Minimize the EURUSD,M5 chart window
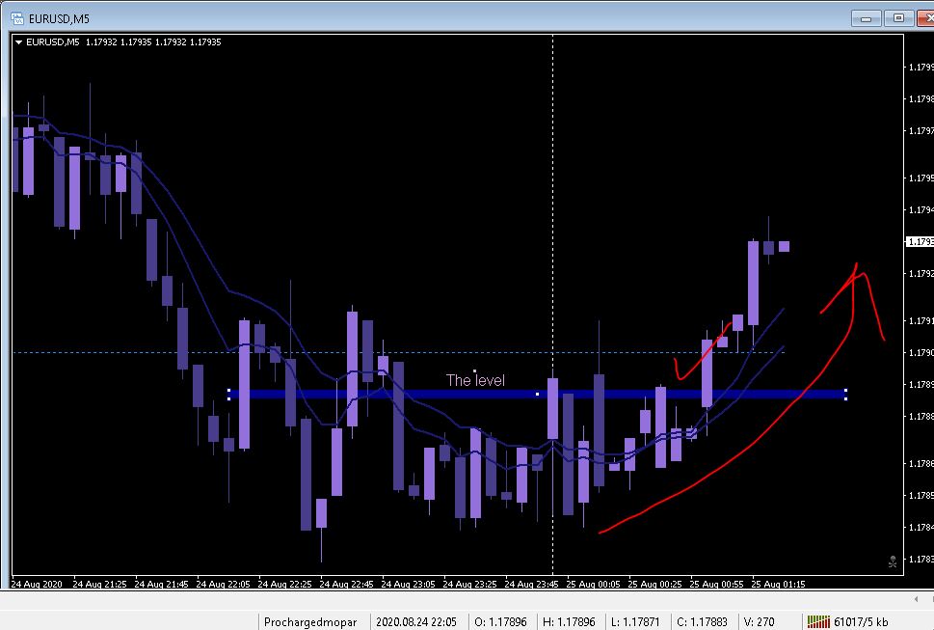Viewport: 934px width, 630px height. pyautogui.click(x=867, y=18)
